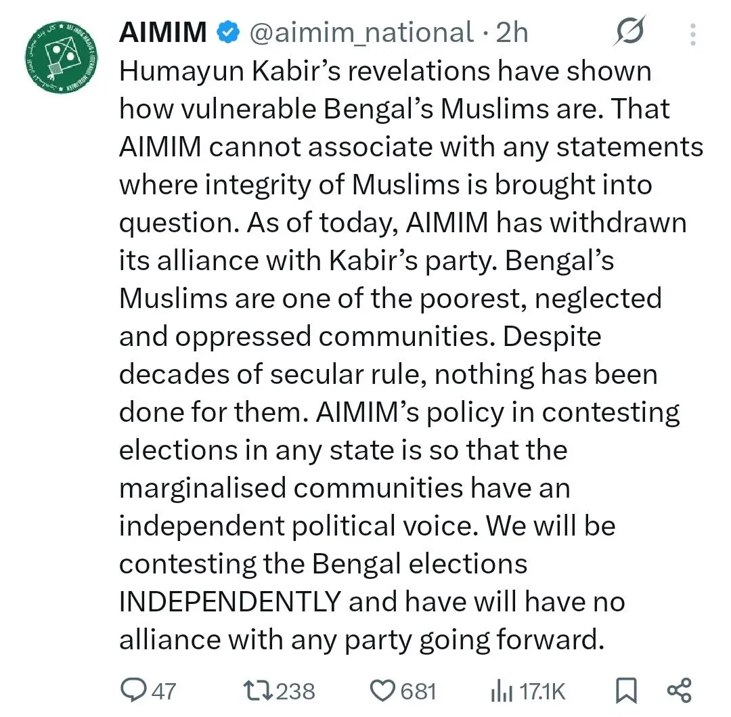Click the 2h post timestamp

[512, 32]
